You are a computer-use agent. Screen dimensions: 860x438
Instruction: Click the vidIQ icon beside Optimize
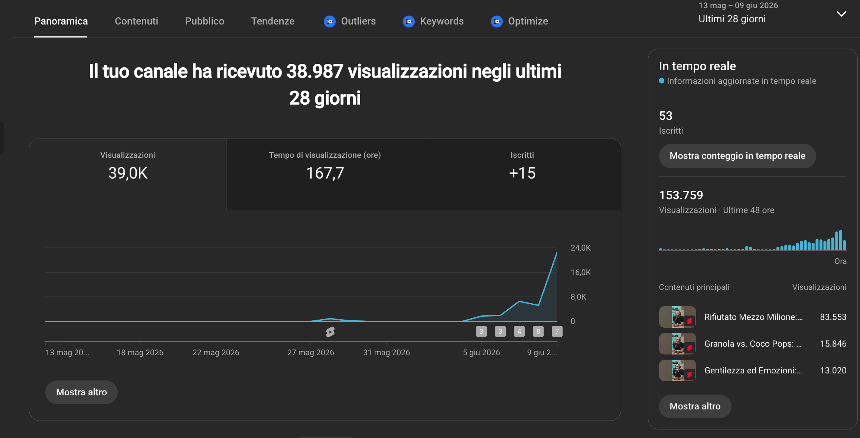pos(497,22)
